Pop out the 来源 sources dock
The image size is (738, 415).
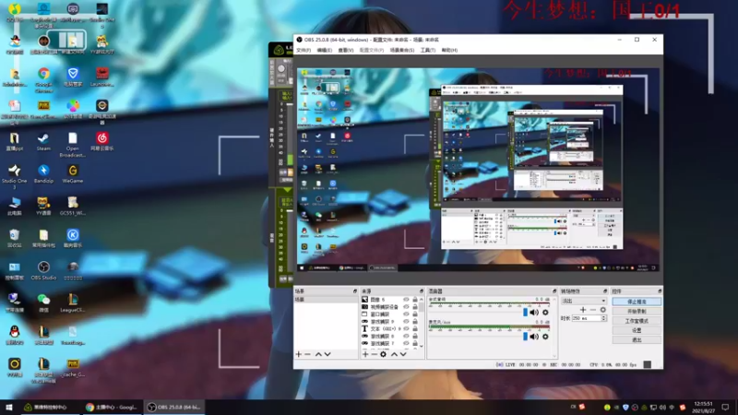coord(422,291)
